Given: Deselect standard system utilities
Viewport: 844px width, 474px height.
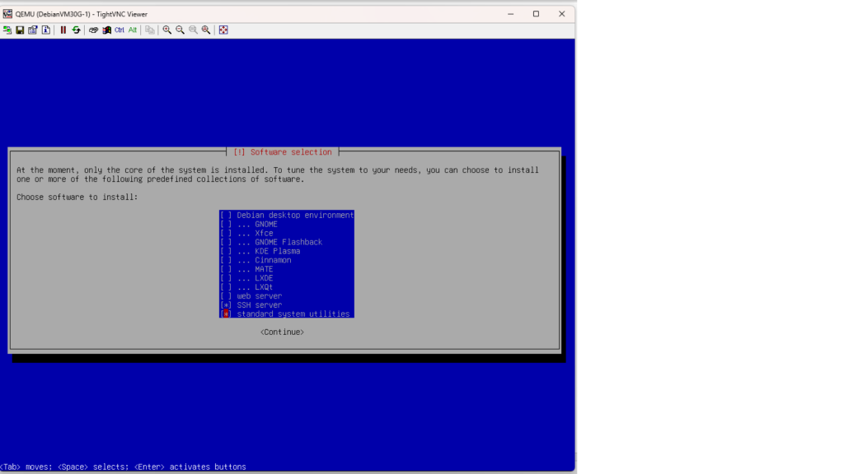Looking at the screenshot, I should [x=226, y=314].
